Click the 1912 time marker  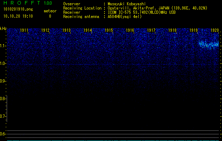click(45, 30)
